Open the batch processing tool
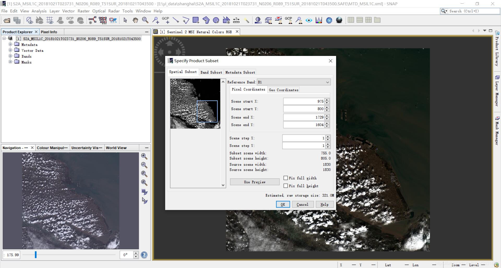Viewport: 501px width, 268px height. pyautogui.click(x=103, y=20)
